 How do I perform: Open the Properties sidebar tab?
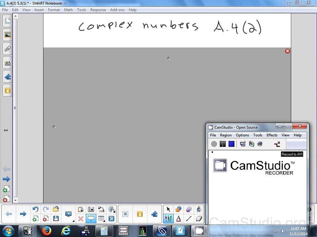point(8,63)
